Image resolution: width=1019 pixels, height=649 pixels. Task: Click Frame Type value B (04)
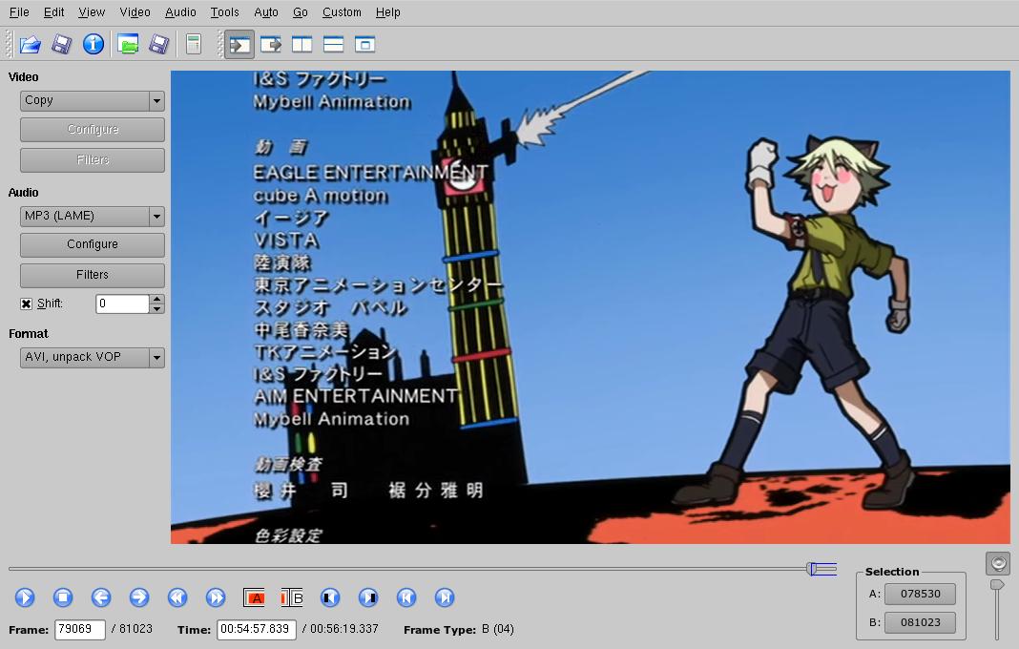pyautogui.click(x=498, y=630)
